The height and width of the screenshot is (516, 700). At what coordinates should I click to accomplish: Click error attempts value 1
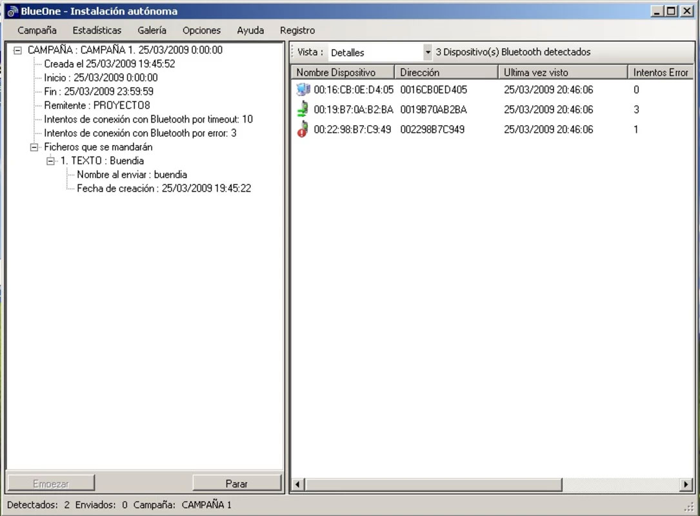tap(636, 130)
